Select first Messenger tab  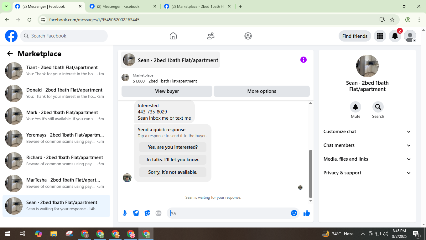pyautogui.click(x=49, y=6)
